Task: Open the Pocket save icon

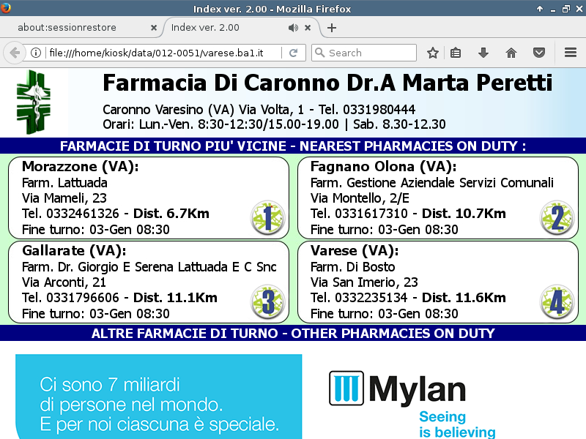Action: coord(539,53)
